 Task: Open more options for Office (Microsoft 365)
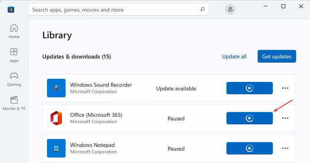click(x=285, y=118)
